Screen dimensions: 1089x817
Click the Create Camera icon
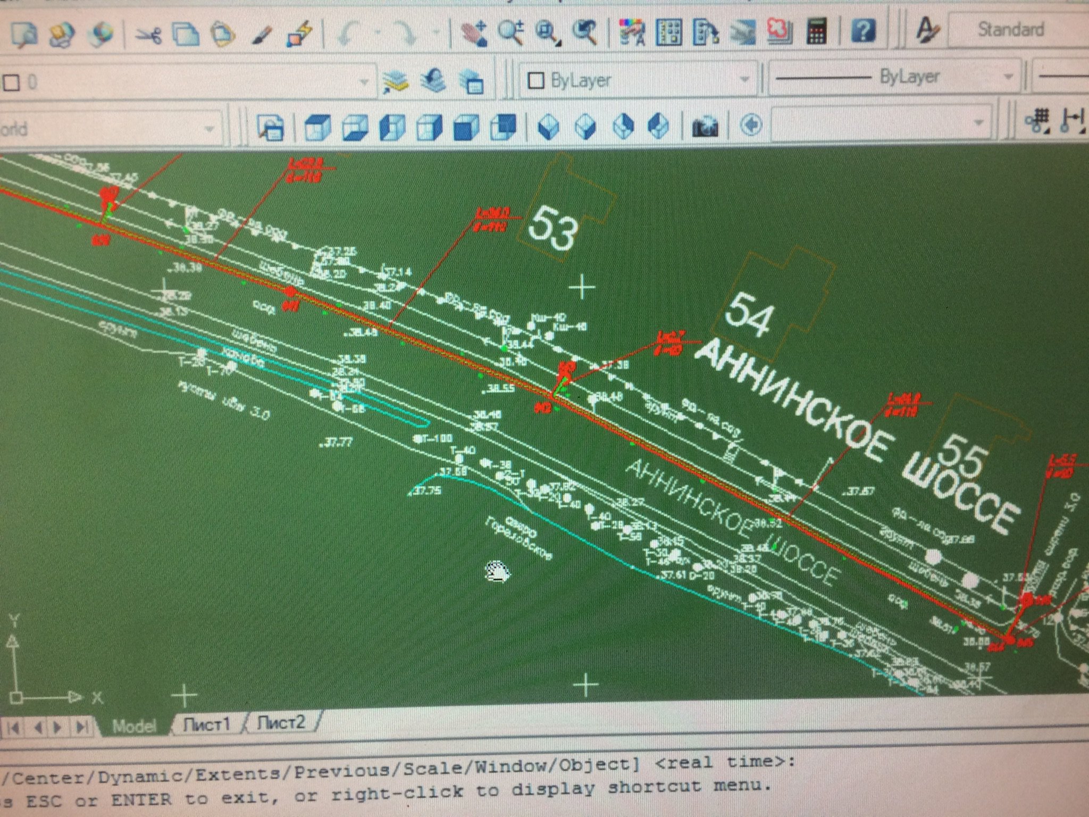click(x=705, y=127)
